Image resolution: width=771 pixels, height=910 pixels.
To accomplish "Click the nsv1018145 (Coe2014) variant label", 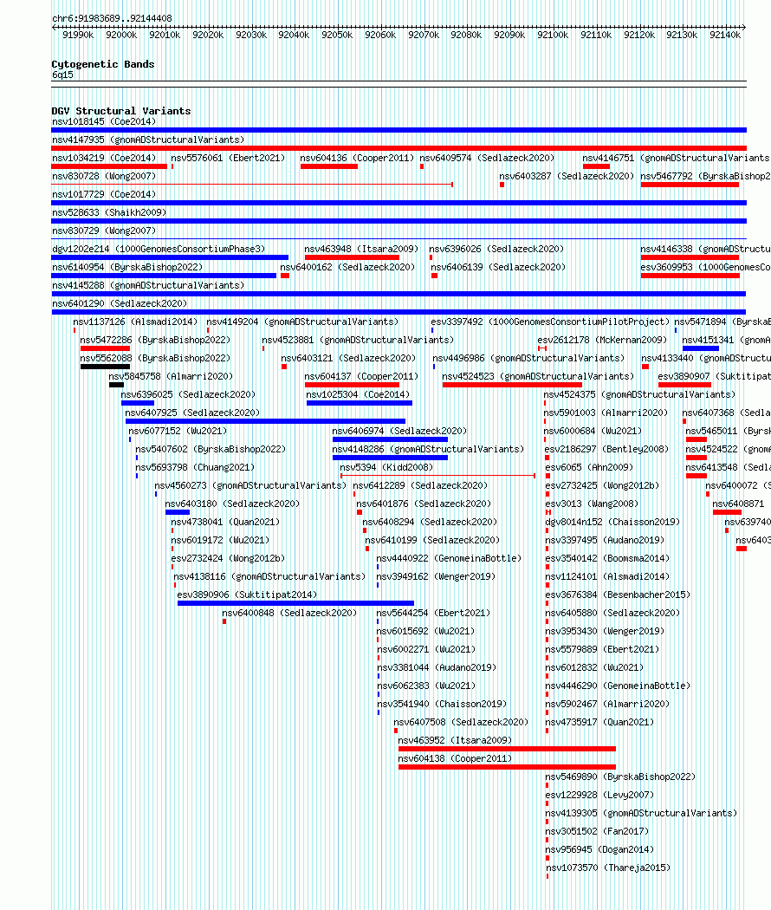I will 104,122.
